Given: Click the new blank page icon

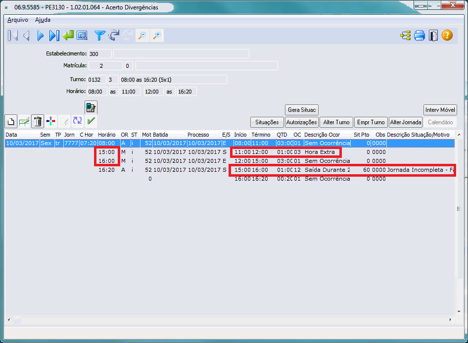Looking at the screenshot, I should pyautogui.click(x=11, y=121).
